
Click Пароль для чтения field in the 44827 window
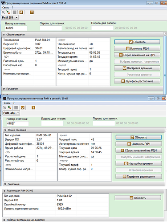pyautogui.click(x=52, y=123)
